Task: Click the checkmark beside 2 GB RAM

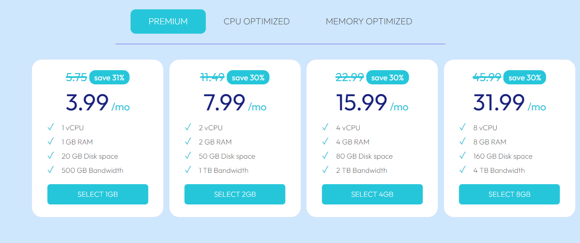Action: [188, 142]
